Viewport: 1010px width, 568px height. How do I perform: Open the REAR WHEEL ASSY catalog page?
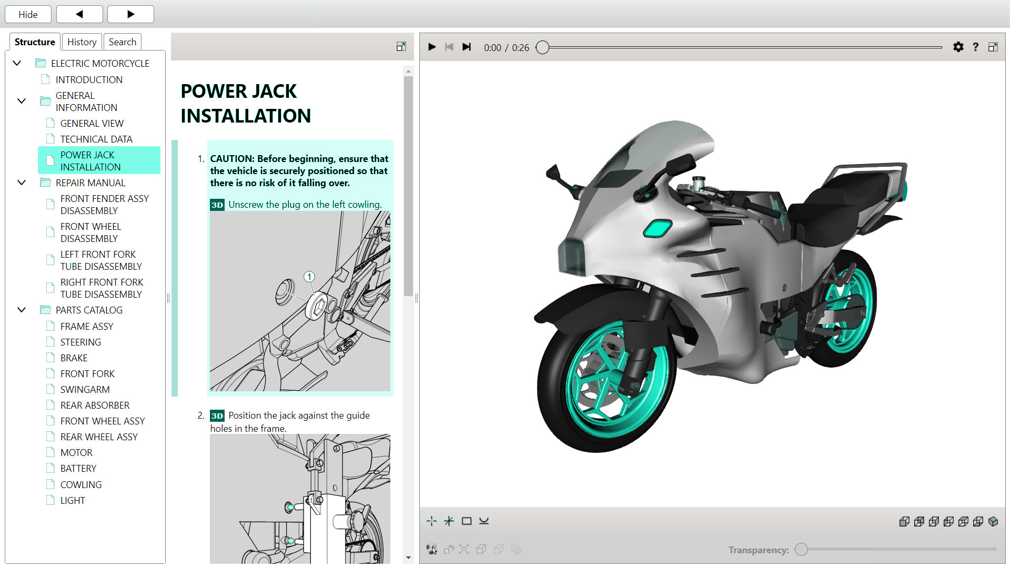98,437
